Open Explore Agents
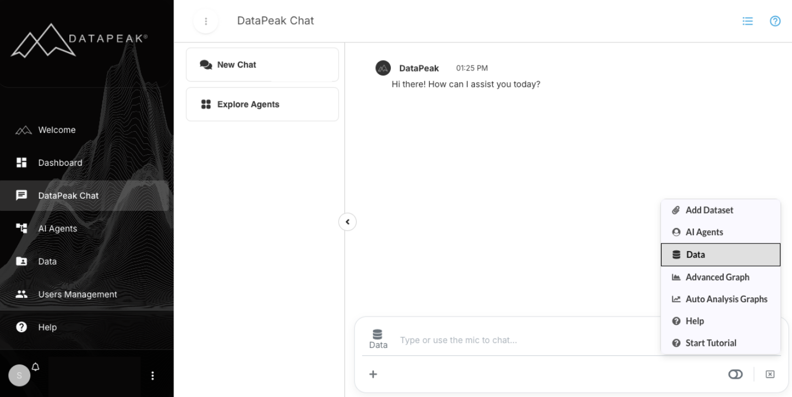Screen dimensions: 792x397 click(x=262, y=104)
